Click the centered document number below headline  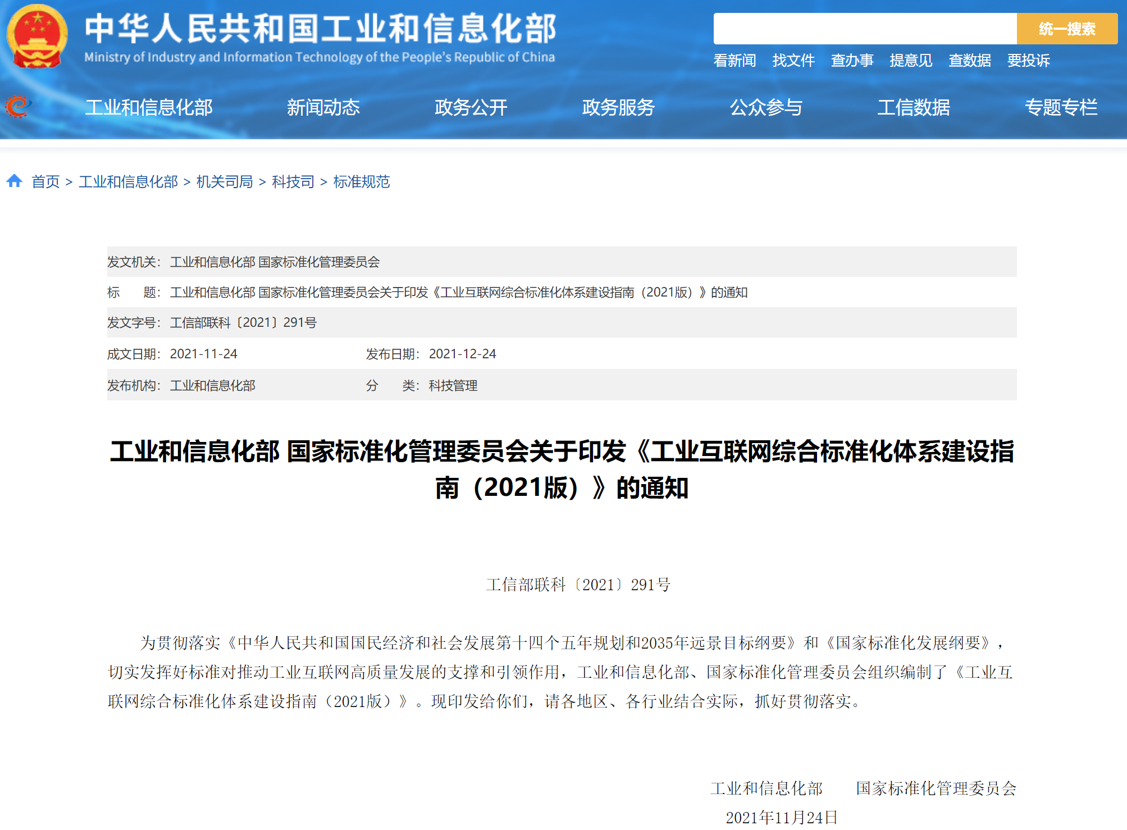[578, 585]
